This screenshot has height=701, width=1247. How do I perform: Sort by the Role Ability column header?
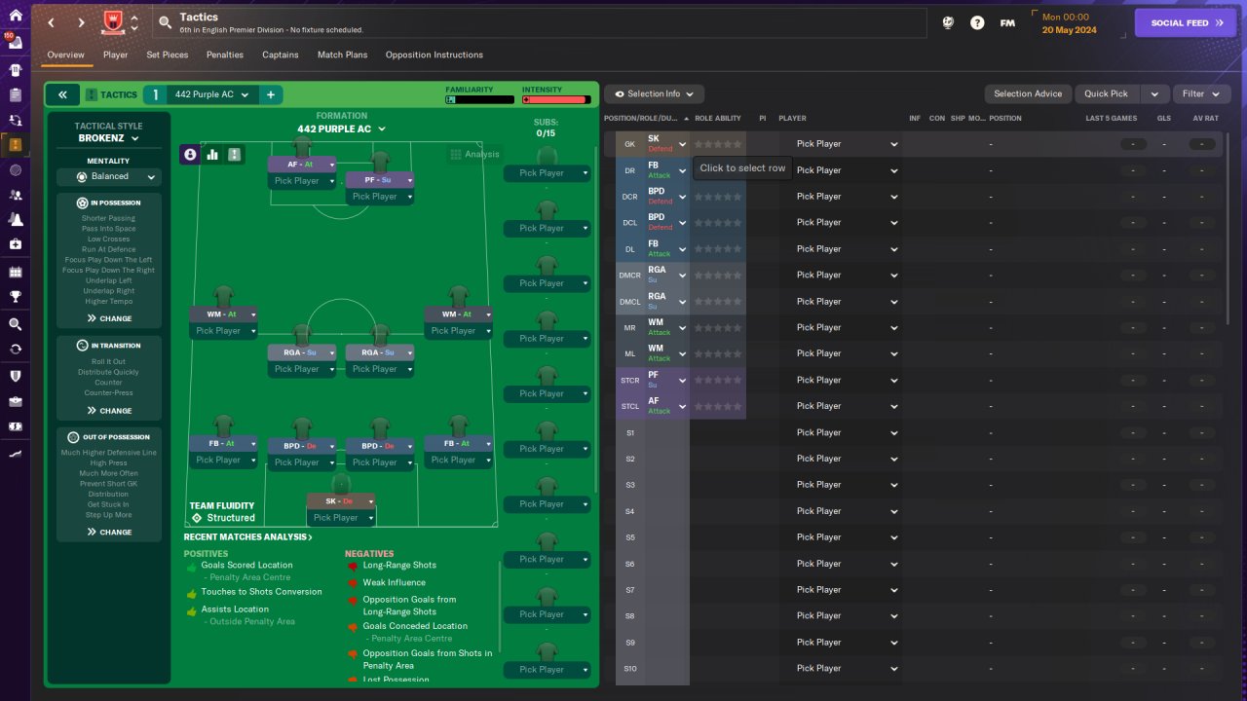click(x=717, y=118)
